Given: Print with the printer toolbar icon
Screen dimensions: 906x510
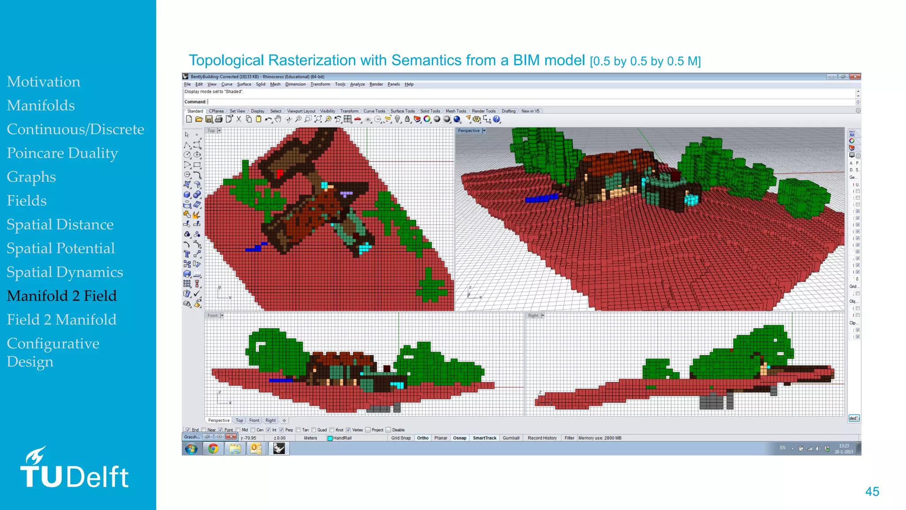Looking at the screenshot, I should point(219,119).
